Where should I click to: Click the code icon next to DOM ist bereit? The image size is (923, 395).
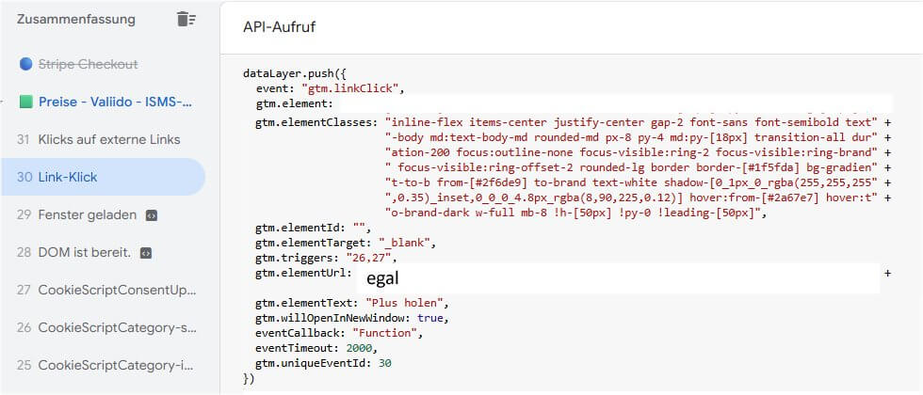point(146,253)
